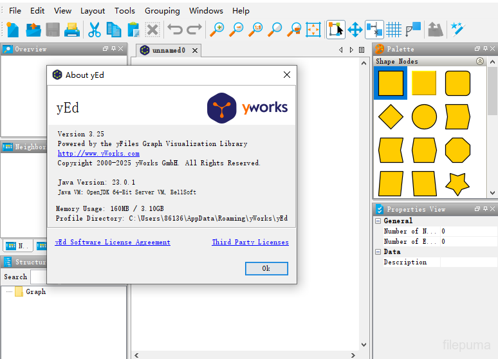This screenshot has height=359, width=498.
Task: Select the octagon shape node
Action: tap(457, 151)
